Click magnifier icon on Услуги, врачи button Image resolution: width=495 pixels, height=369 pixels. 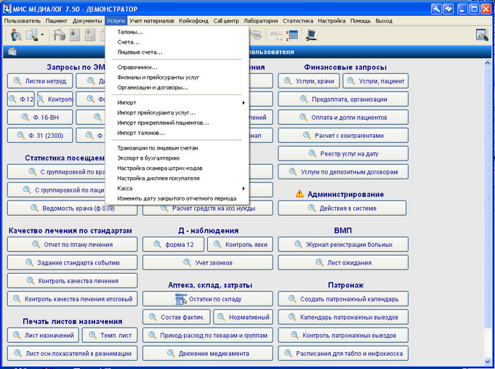pyautogui.click(x=288, y=81)
